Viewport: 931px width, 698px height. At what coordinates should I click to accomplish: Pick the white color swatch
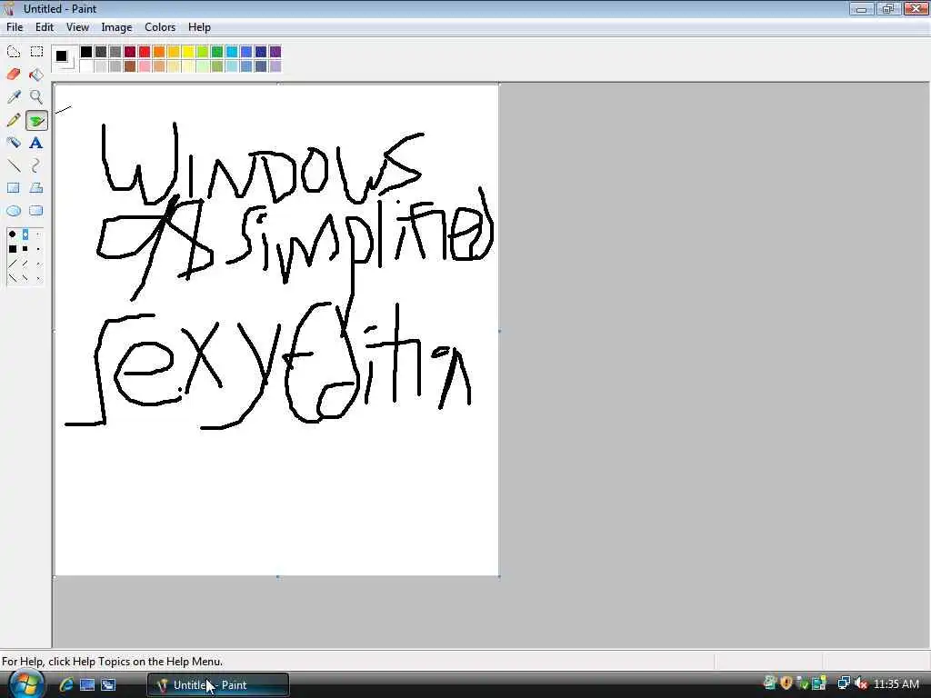[x=86, y=65]
